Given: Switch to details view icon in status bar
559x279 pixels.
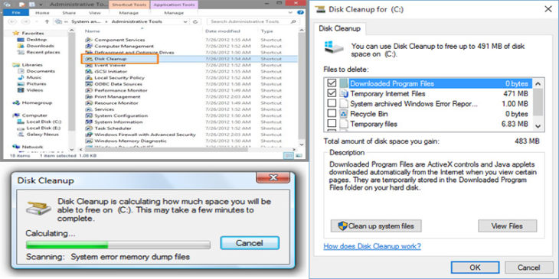Looking at the screenshot, I should pyautogui.click(x=289, y=156).
